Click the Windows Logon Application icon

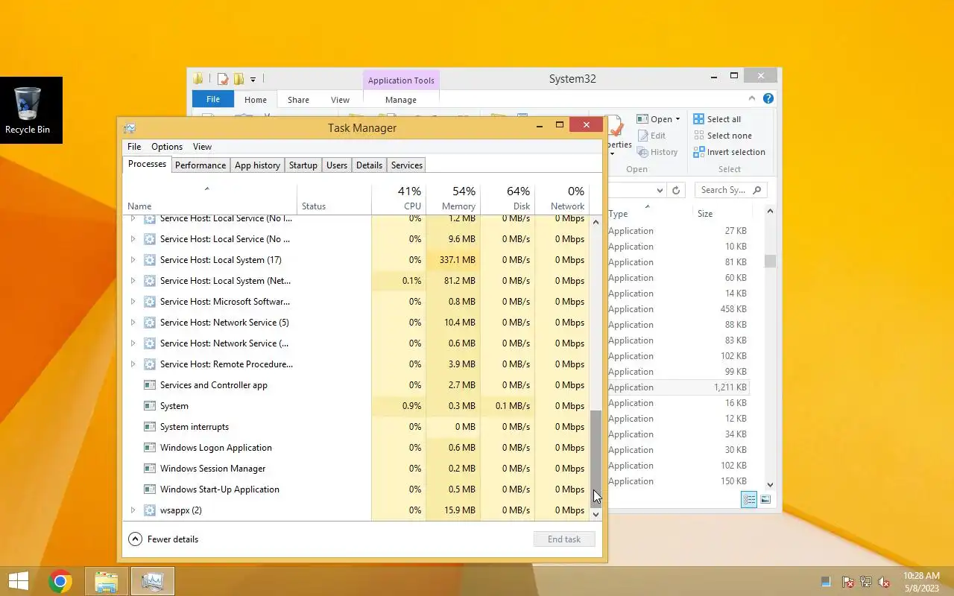pos(149,448)
